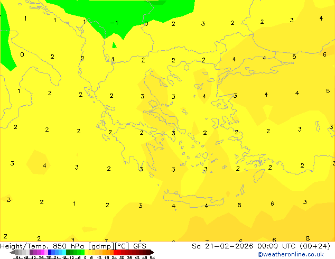The width and height of the screenshot is (335, 259).
Task: Pick the magenta swatch in the color legend
Action: click(x=42, y=252)
